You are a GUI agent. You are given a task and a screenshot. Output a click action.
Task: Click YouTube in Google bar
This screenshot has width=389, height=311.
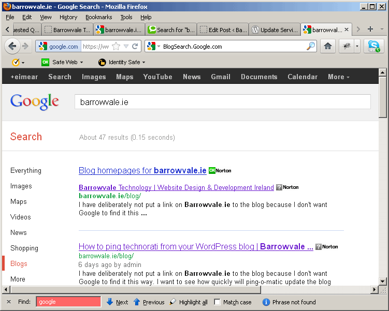coord(157,77)
